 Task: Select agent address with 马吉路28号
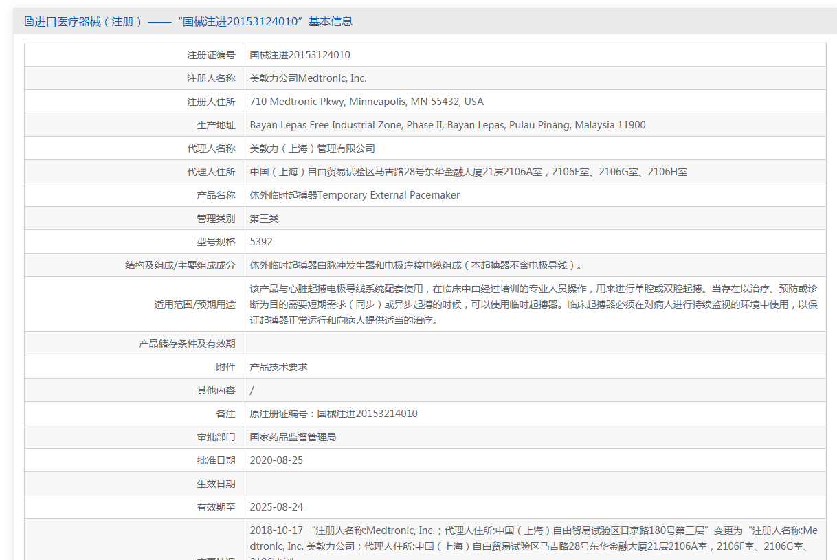pos(469,172)
